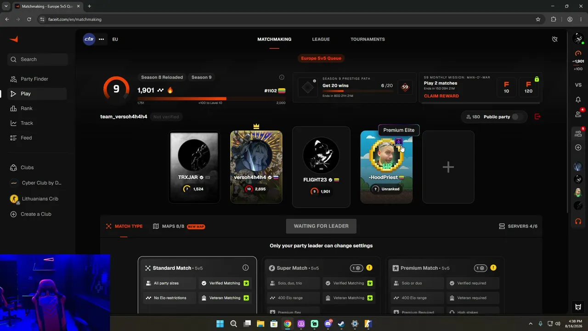Reload the page in Chrome
This screenshot has height=331, width=588.
point(29,19)
